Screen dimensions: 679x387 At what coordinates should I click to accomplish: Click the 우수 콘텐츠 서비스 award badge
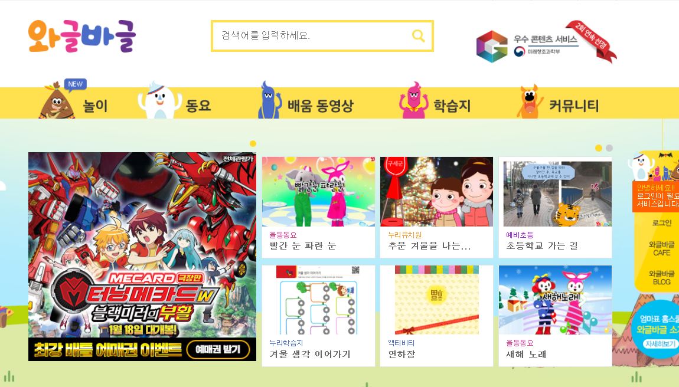click(x=546, y=42)
